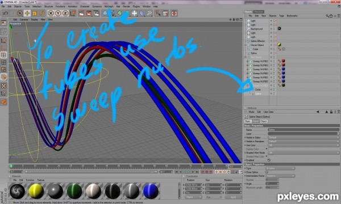
Task: Enable the Close Spline checkbox
Action: click(267, 172)
